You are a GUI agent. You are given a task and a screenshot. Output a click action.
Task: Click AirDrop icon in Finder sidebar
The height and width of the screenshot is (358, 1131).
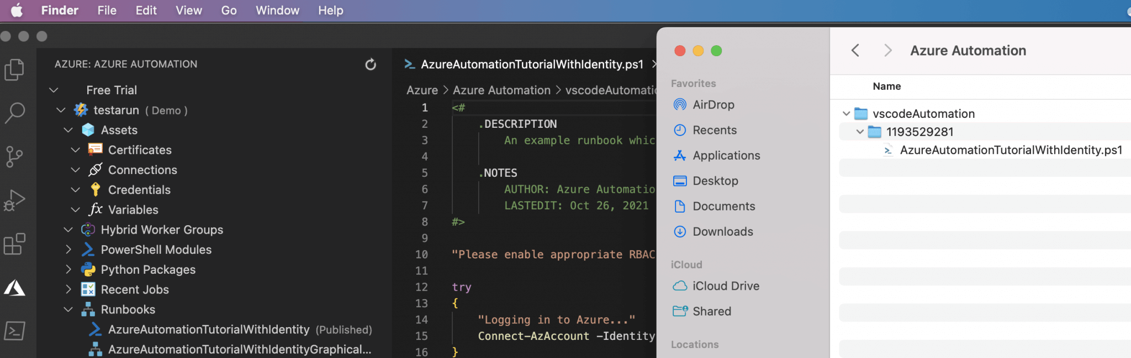coord(680,105)
